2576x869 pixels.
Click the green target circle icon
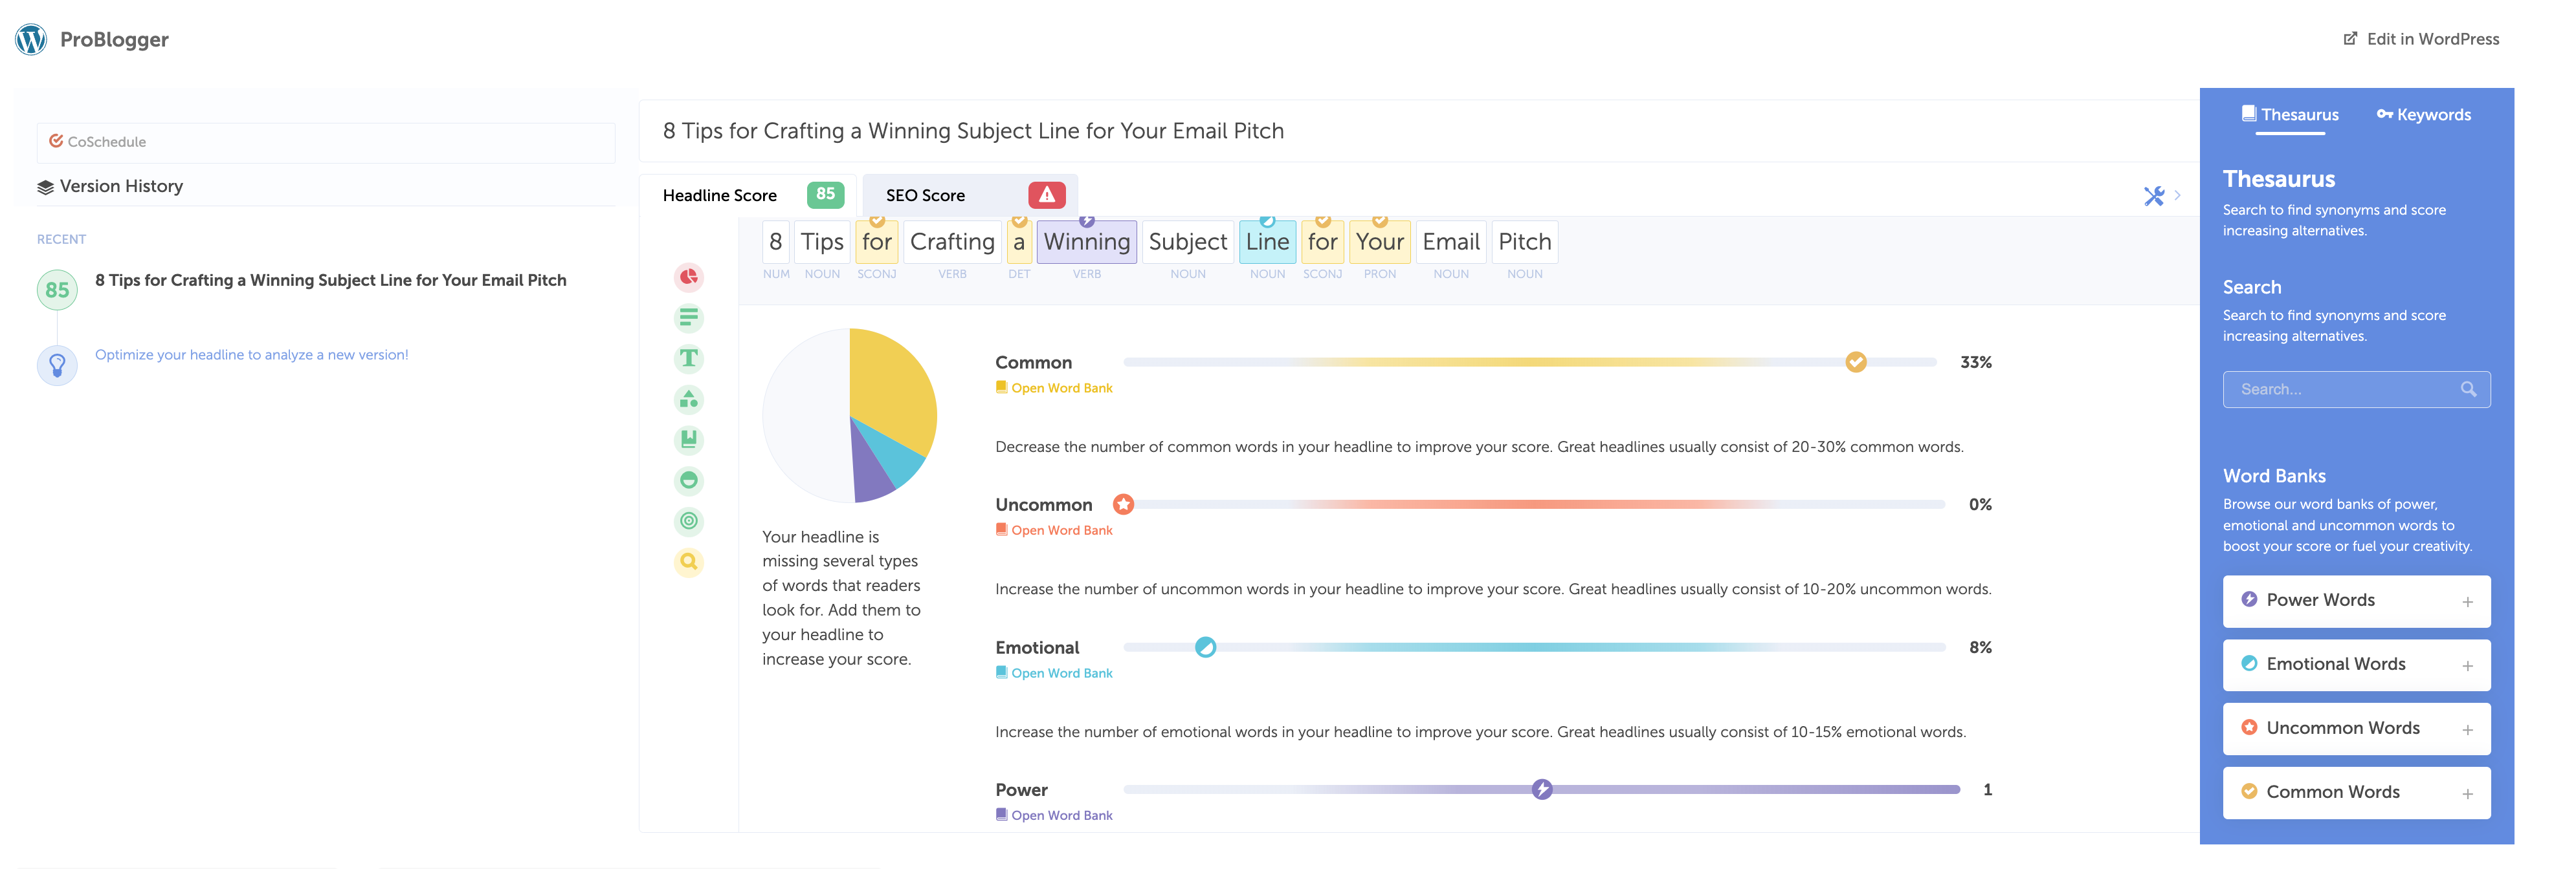click(688, 520)
